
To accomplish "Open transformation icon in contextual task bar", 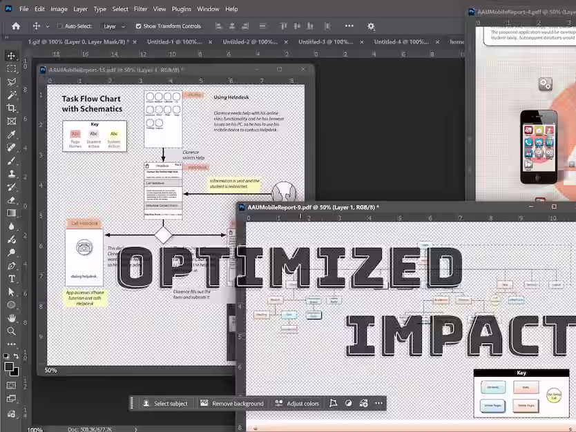I will pos(333,404).
